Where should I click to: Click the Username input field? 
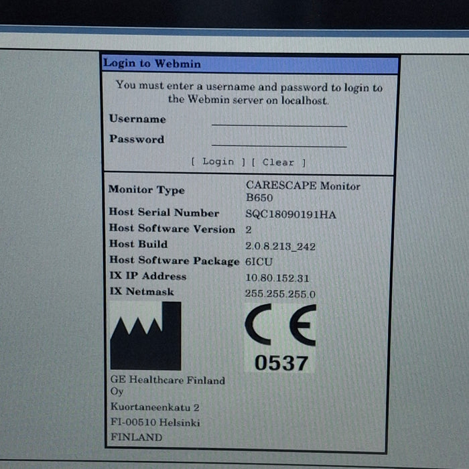279,120
